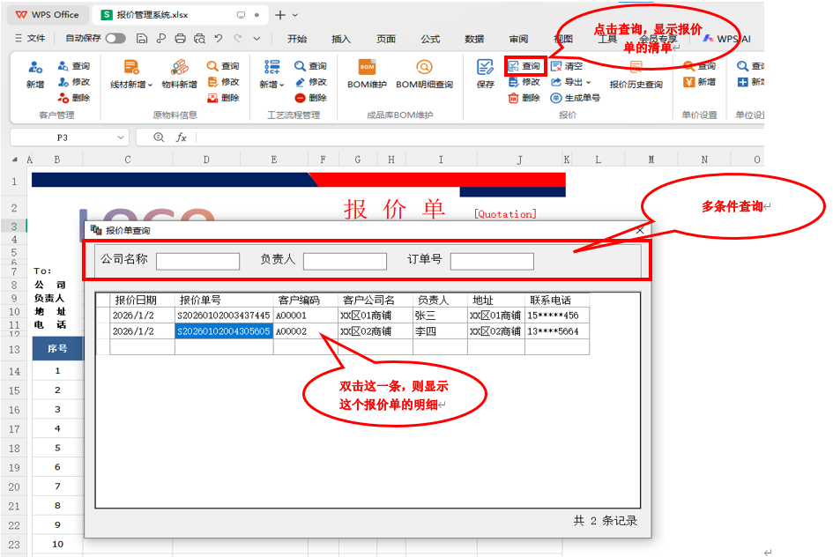Click the 订单号 input field

pos(492,261)
